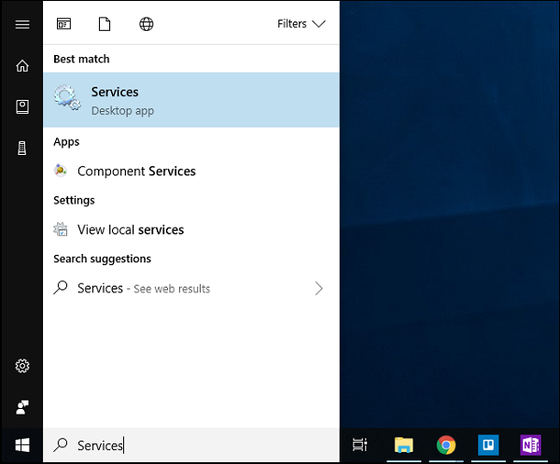Viewport: 560px width, 464px height.
Task: Click the Feedback person icon in the sidebar
Action: coord(21,407)
